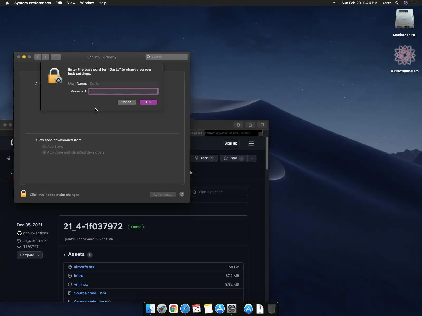
Task: Download the airootfs.sfs asset
Action: (84, 267)
